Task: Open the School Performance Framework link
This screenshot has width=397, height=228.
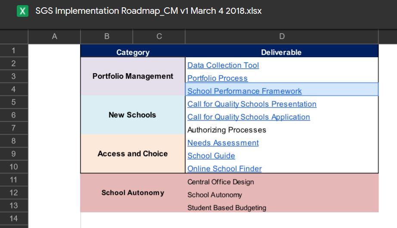Action: coord(244,91)
